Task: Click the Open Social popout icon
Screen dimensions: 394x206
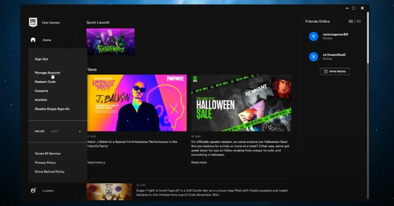Action: click(326, 71)
